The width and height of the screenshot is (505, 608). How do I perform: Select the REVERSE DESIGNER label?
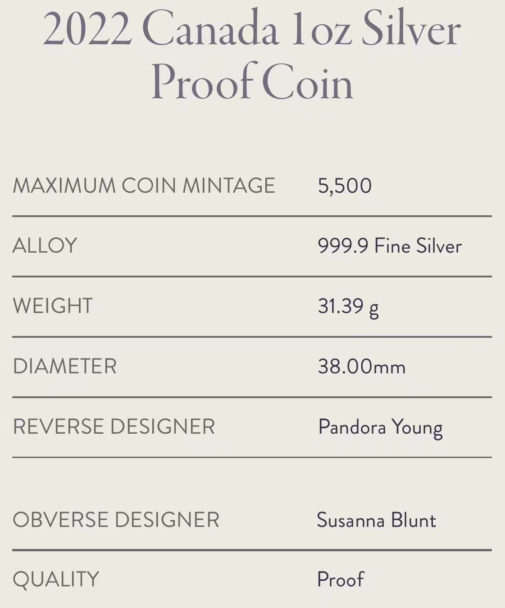point(114,427)
